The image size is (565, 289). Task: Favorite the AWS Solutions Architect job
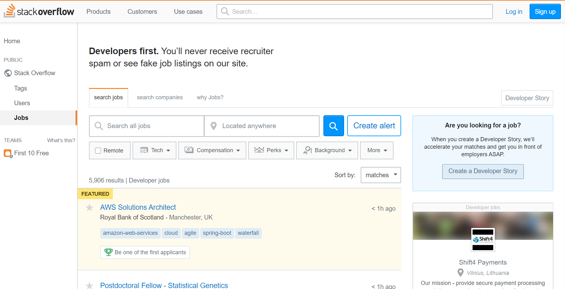coord(89,207)
